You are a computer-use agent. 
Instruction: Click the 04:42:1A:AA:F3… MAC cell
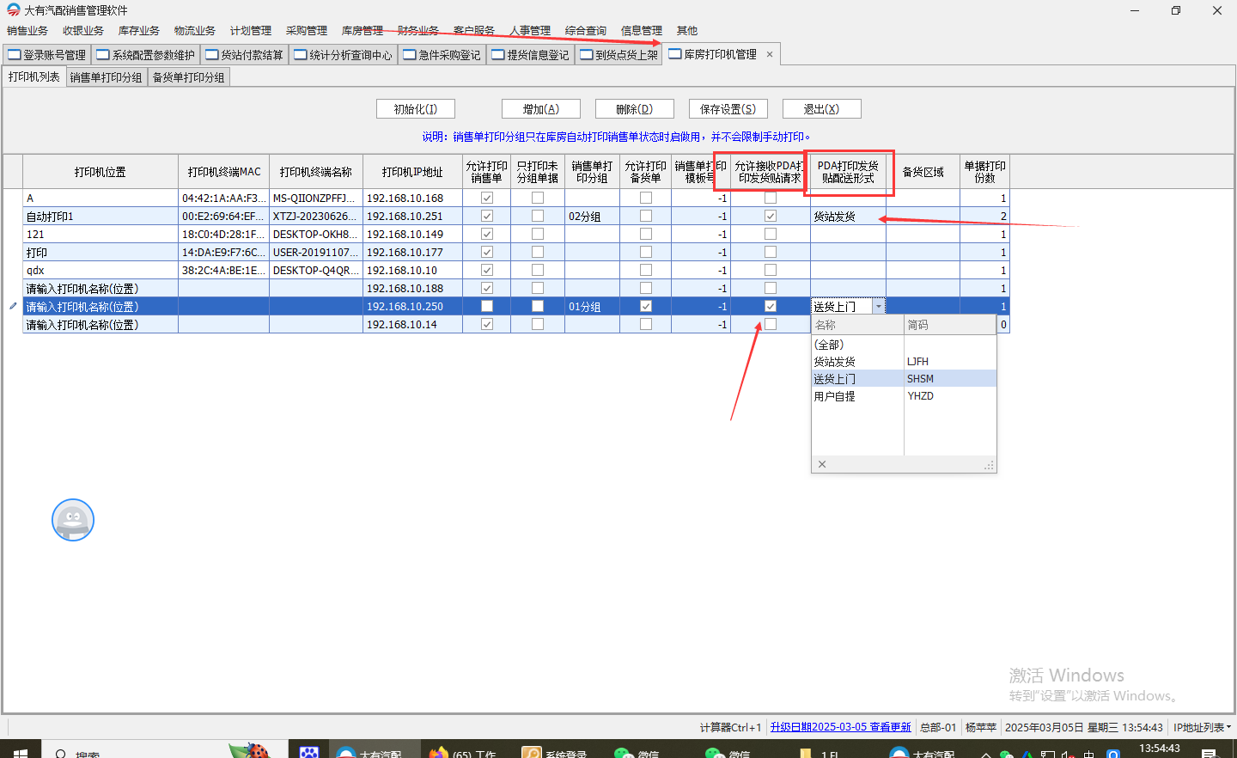point(223,198)
